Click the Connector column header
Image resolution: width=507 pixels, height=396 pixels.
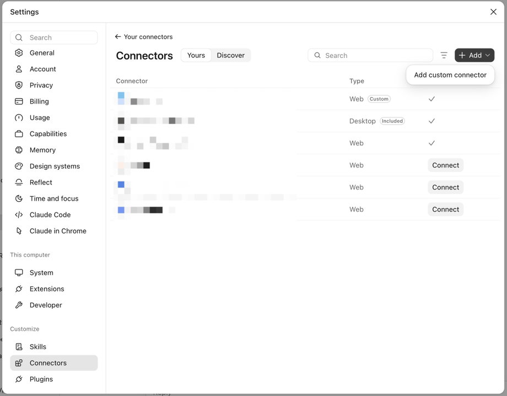click(132, 81)
